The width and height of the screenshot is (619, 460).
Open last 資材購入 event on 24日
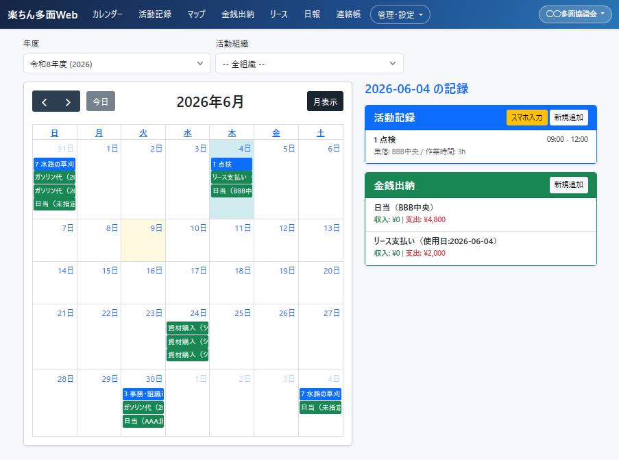pos(188,355)
